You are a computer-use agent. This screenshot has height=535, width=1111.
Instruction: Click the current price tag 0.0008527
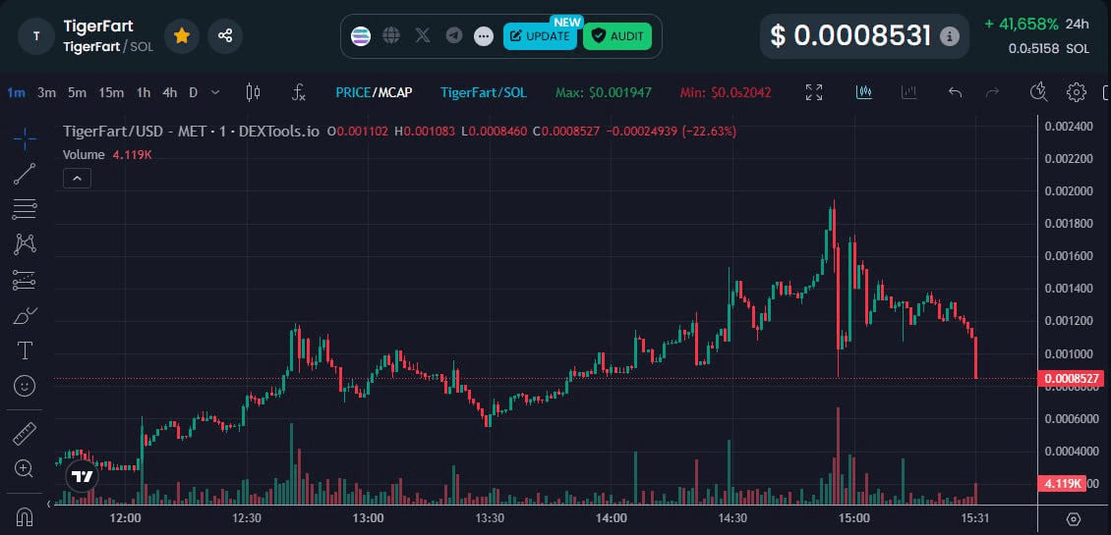(x=1071, y=379)
